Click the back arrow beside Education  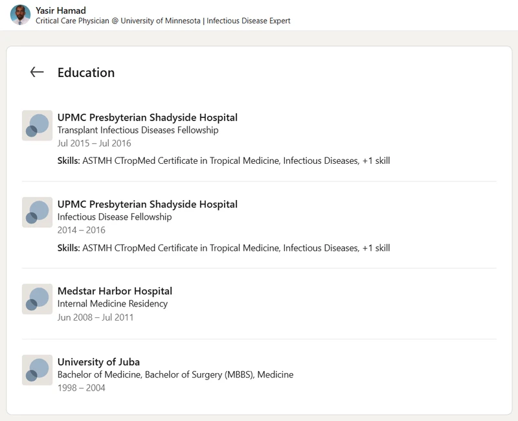coord(37,72)
